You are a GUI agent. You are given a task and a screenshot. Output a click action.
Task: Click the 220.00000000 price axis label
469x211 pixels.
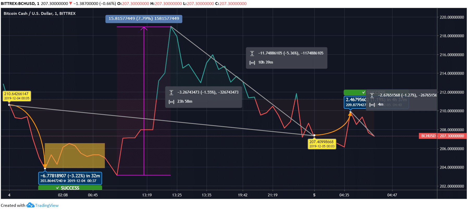pyautogui.click(x=452, y=17)
